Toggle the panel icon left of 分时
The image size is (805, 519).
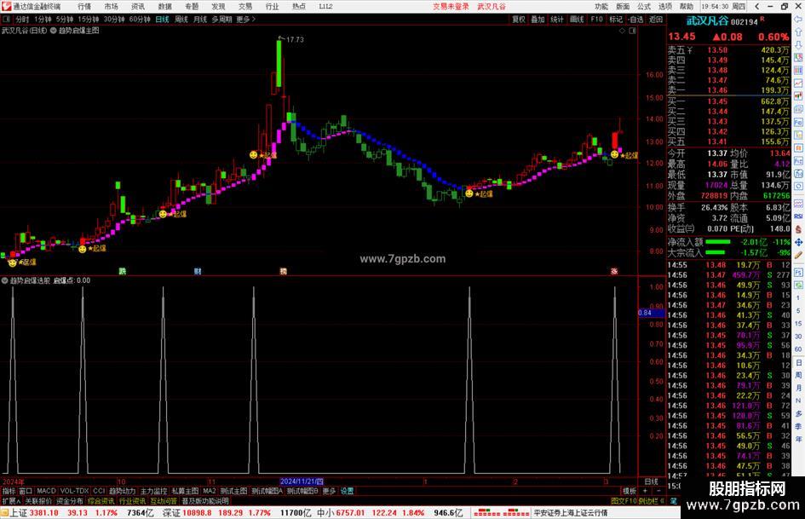(x=7, y=19)
